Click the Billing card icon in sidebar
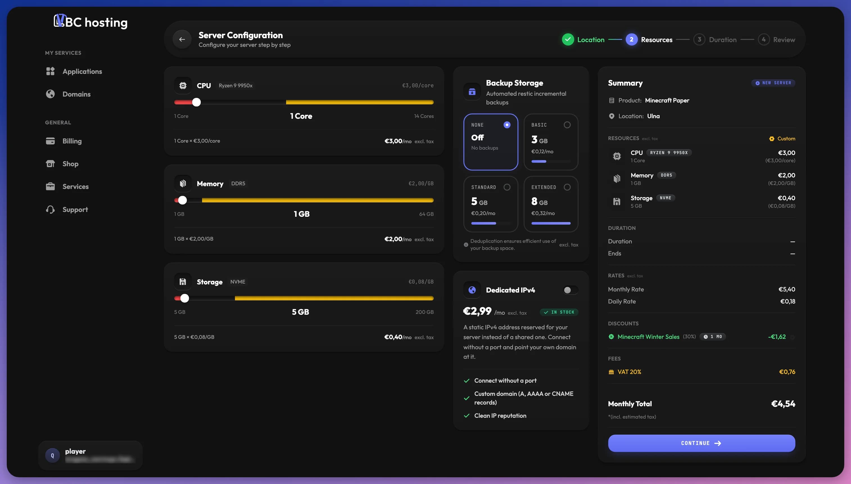 click(x=50, y=141)
